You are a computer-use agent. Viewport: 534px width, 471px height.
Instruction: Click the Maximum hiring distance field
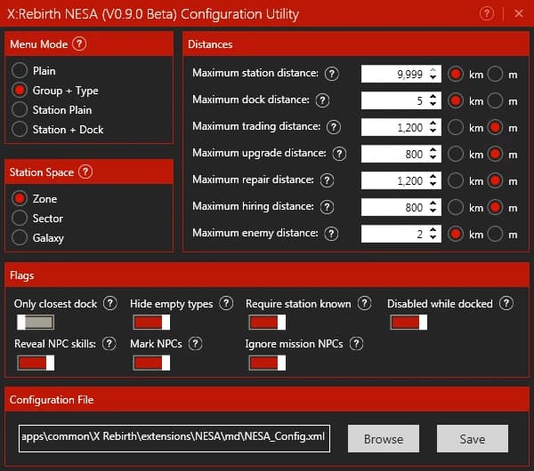pyautogui.click(x=401, y=207)
